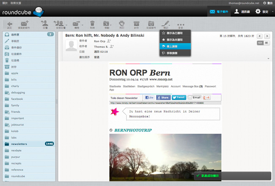Archive the message from toolbar
The height and width of the screenshot is (186, 275).
[136, 25]
